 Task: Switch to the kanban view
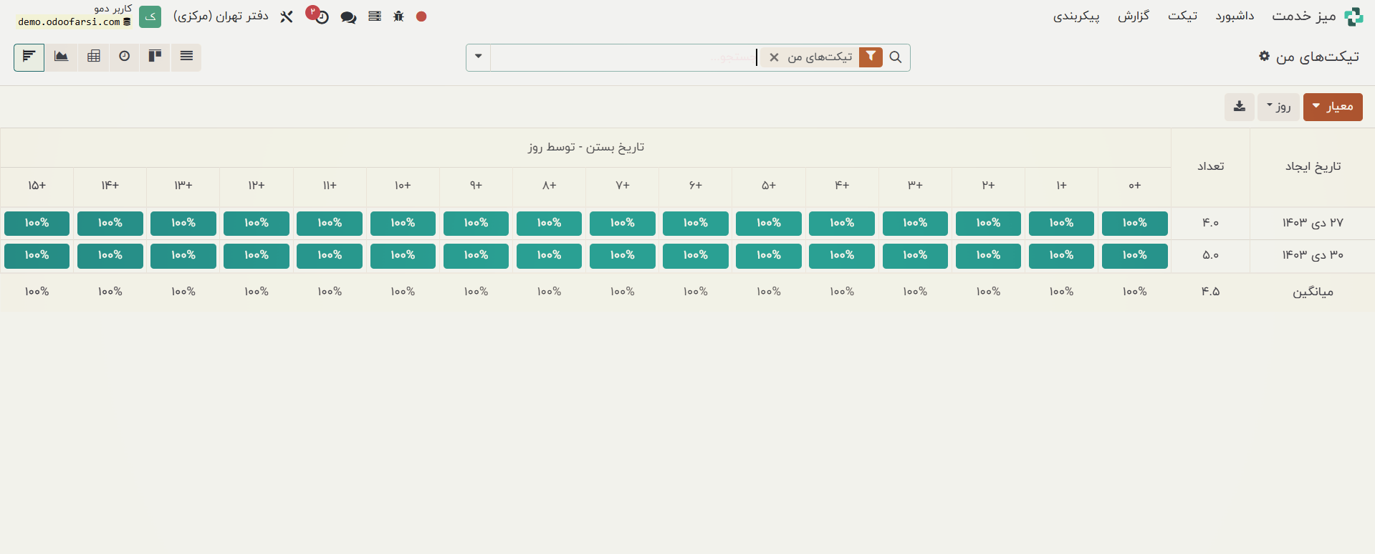point(155,57)
